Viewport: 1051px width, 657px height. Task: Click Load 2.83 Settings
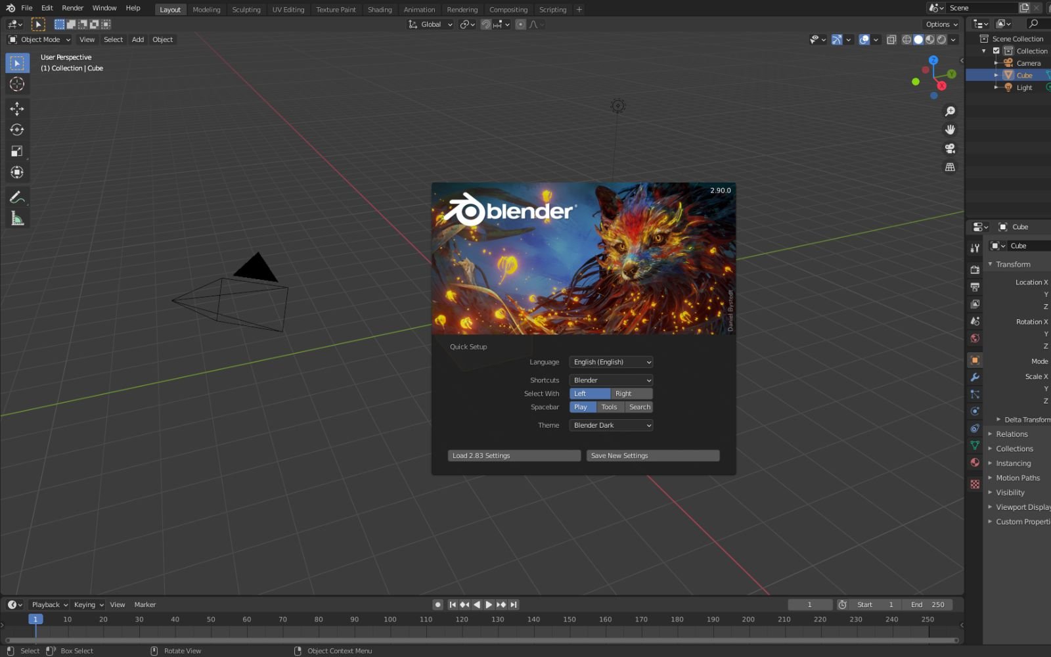click(514, 455)
